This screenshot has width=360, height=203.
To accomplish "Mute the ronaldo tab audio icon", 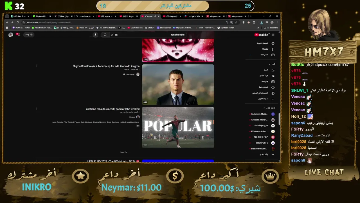I will [155, 16].
